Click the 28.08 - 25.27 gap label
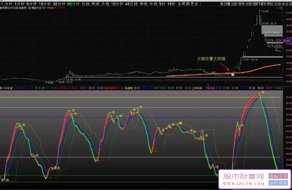This screenshot has width=292, height=190. [x=269, y=24]
